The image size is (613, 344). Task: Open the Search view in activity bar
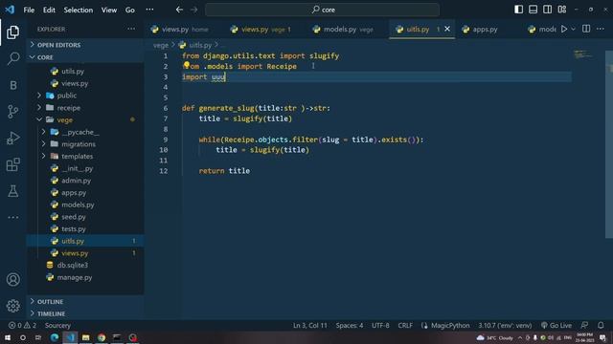12,58
